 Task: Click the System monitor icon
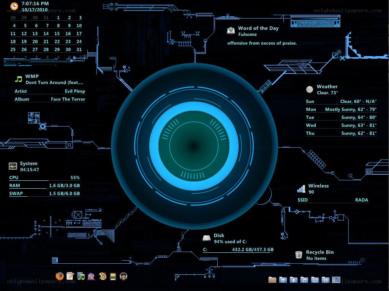coord(13,166)
